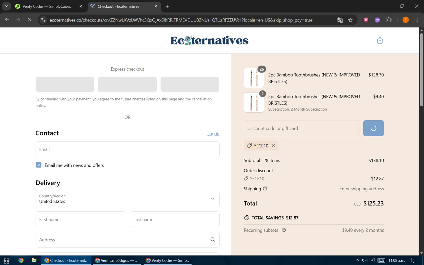Screen dimensions: 424x265
Task: Focus the First name field
Action: pyautogui.click(x=80, y=219)
